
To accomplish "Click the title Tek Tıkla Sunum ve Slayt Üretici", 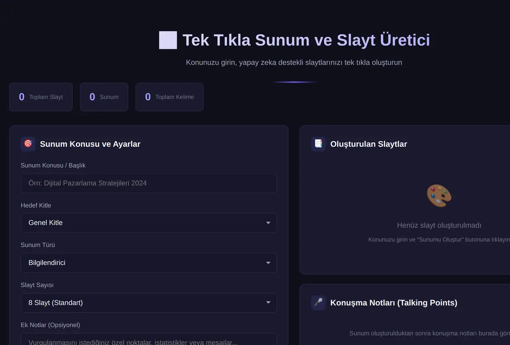I will (x=306, y=40).
